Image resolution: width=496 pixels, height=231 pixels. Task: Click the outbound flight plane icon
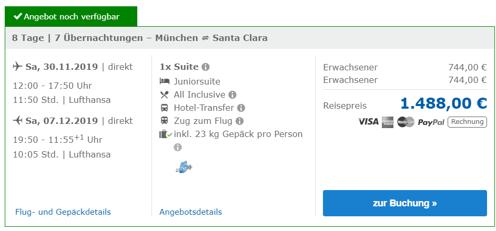click(x=17, y=67)
